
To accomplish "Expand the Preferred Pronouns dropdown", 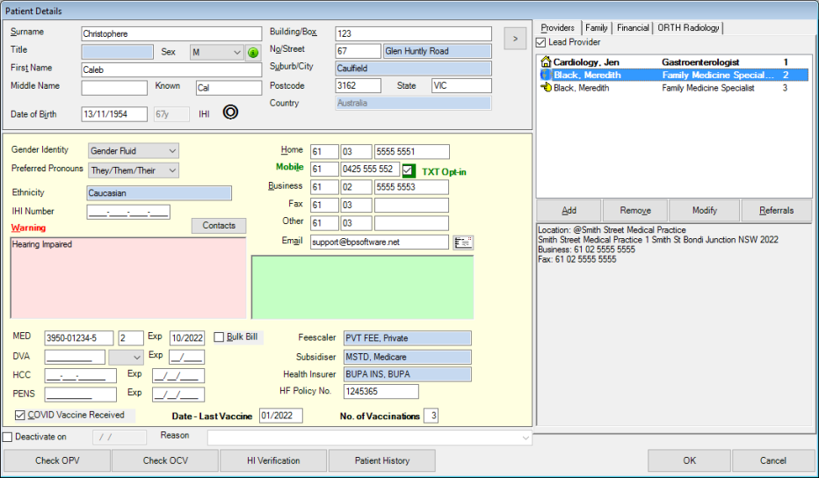I will (x=134, y=170).
